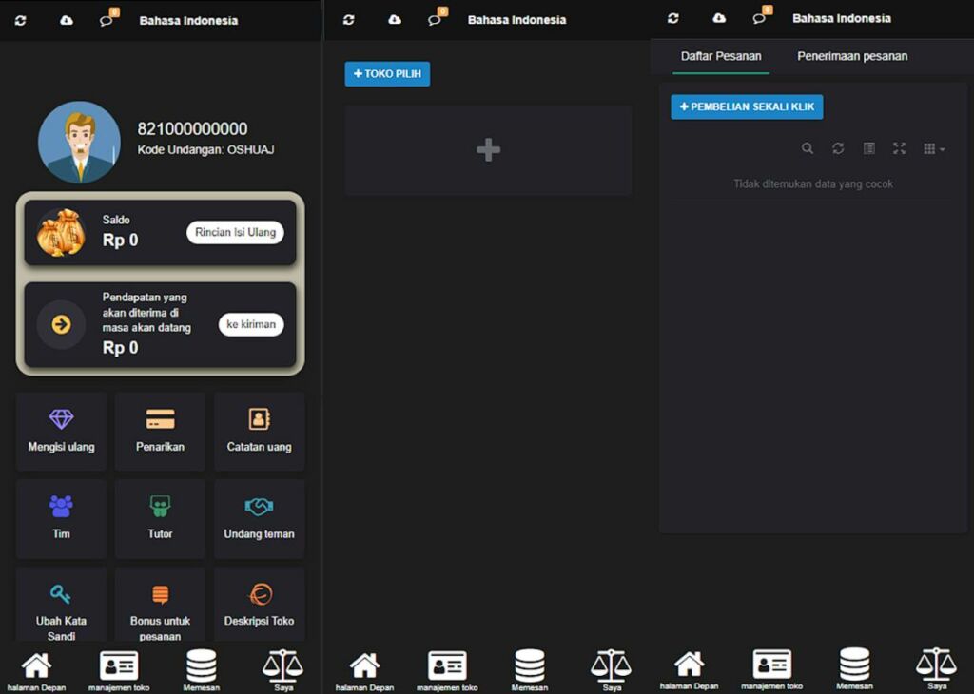Open Deskripsi Toko tile

click(x=259, y=605)
